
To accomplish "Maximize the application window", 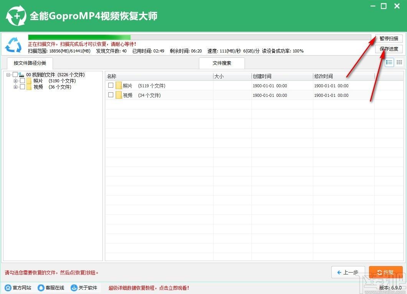I will (384, 6).
